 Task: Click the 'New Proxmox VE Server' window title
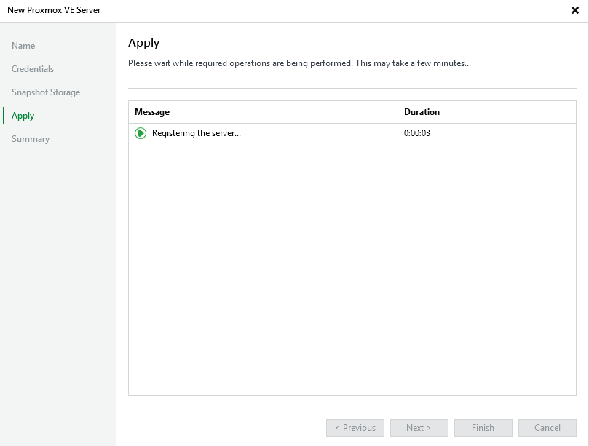[54, 10]
